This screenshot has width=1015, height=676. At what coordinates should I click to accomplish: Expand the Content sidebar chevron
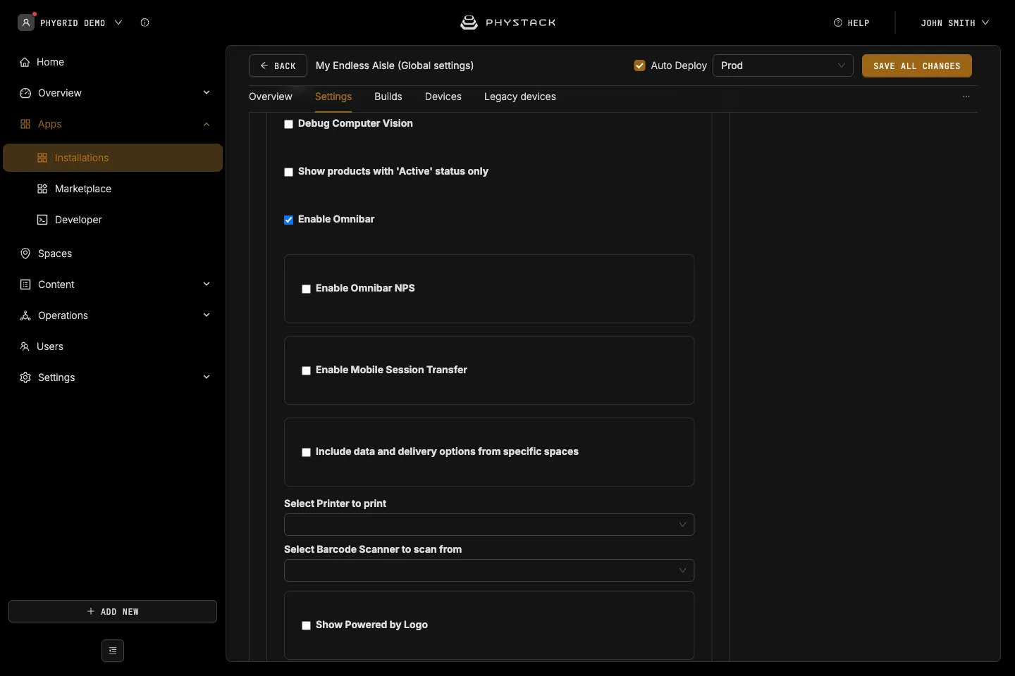(207, 284)
